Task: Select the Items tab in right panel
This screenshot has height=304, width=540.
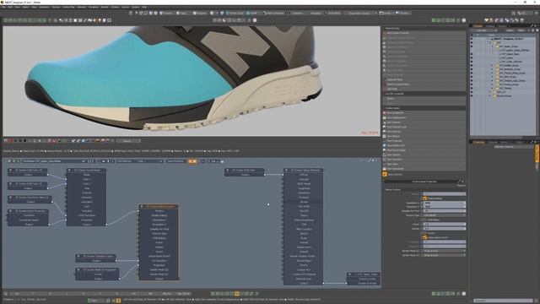Action: (478, 26)
